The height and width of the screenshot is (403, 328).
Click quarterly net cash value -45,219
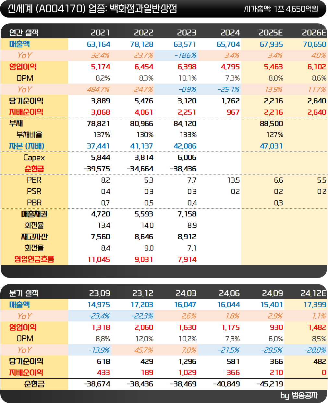pos(270,384)
